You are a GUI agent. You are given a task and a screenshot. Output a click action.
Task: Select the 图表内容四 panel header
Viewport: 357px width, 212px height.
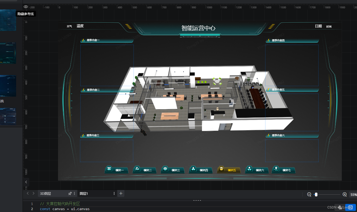292,40
